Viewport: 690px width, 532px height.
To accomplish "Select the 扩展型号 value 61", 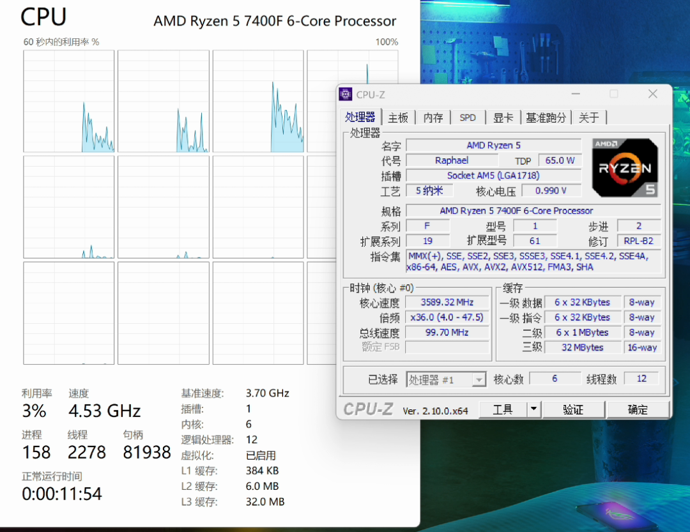I will (x=535, y=241).
